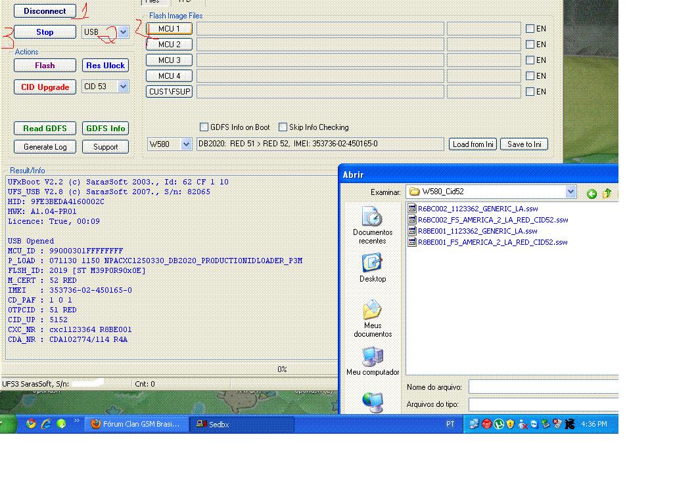Click Nome do arquivo input field
Screen dimensions: 673x504
pos(543,387)
